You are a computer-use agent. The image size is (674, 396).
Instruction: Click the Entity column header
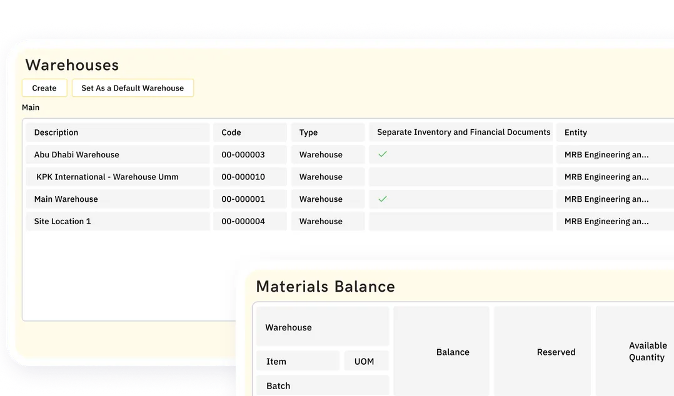tap(576, 132)
